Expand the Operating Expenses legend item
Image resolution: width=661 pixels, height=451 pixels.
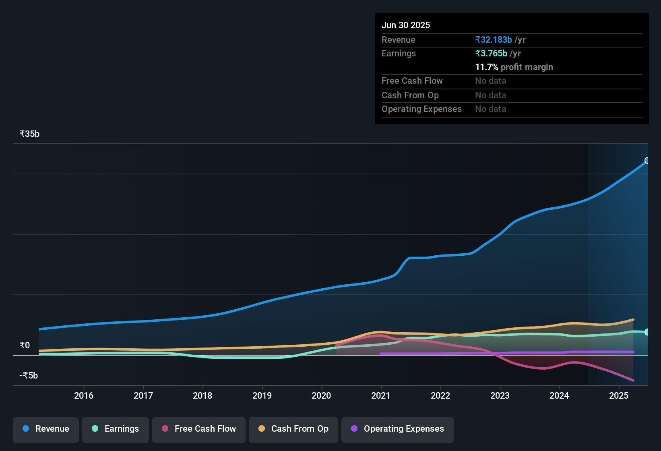pos(397,429)
